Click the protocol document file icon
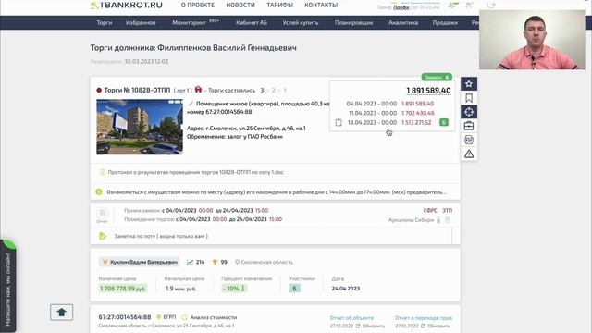 pyautogui.click(x=102, y=172)
